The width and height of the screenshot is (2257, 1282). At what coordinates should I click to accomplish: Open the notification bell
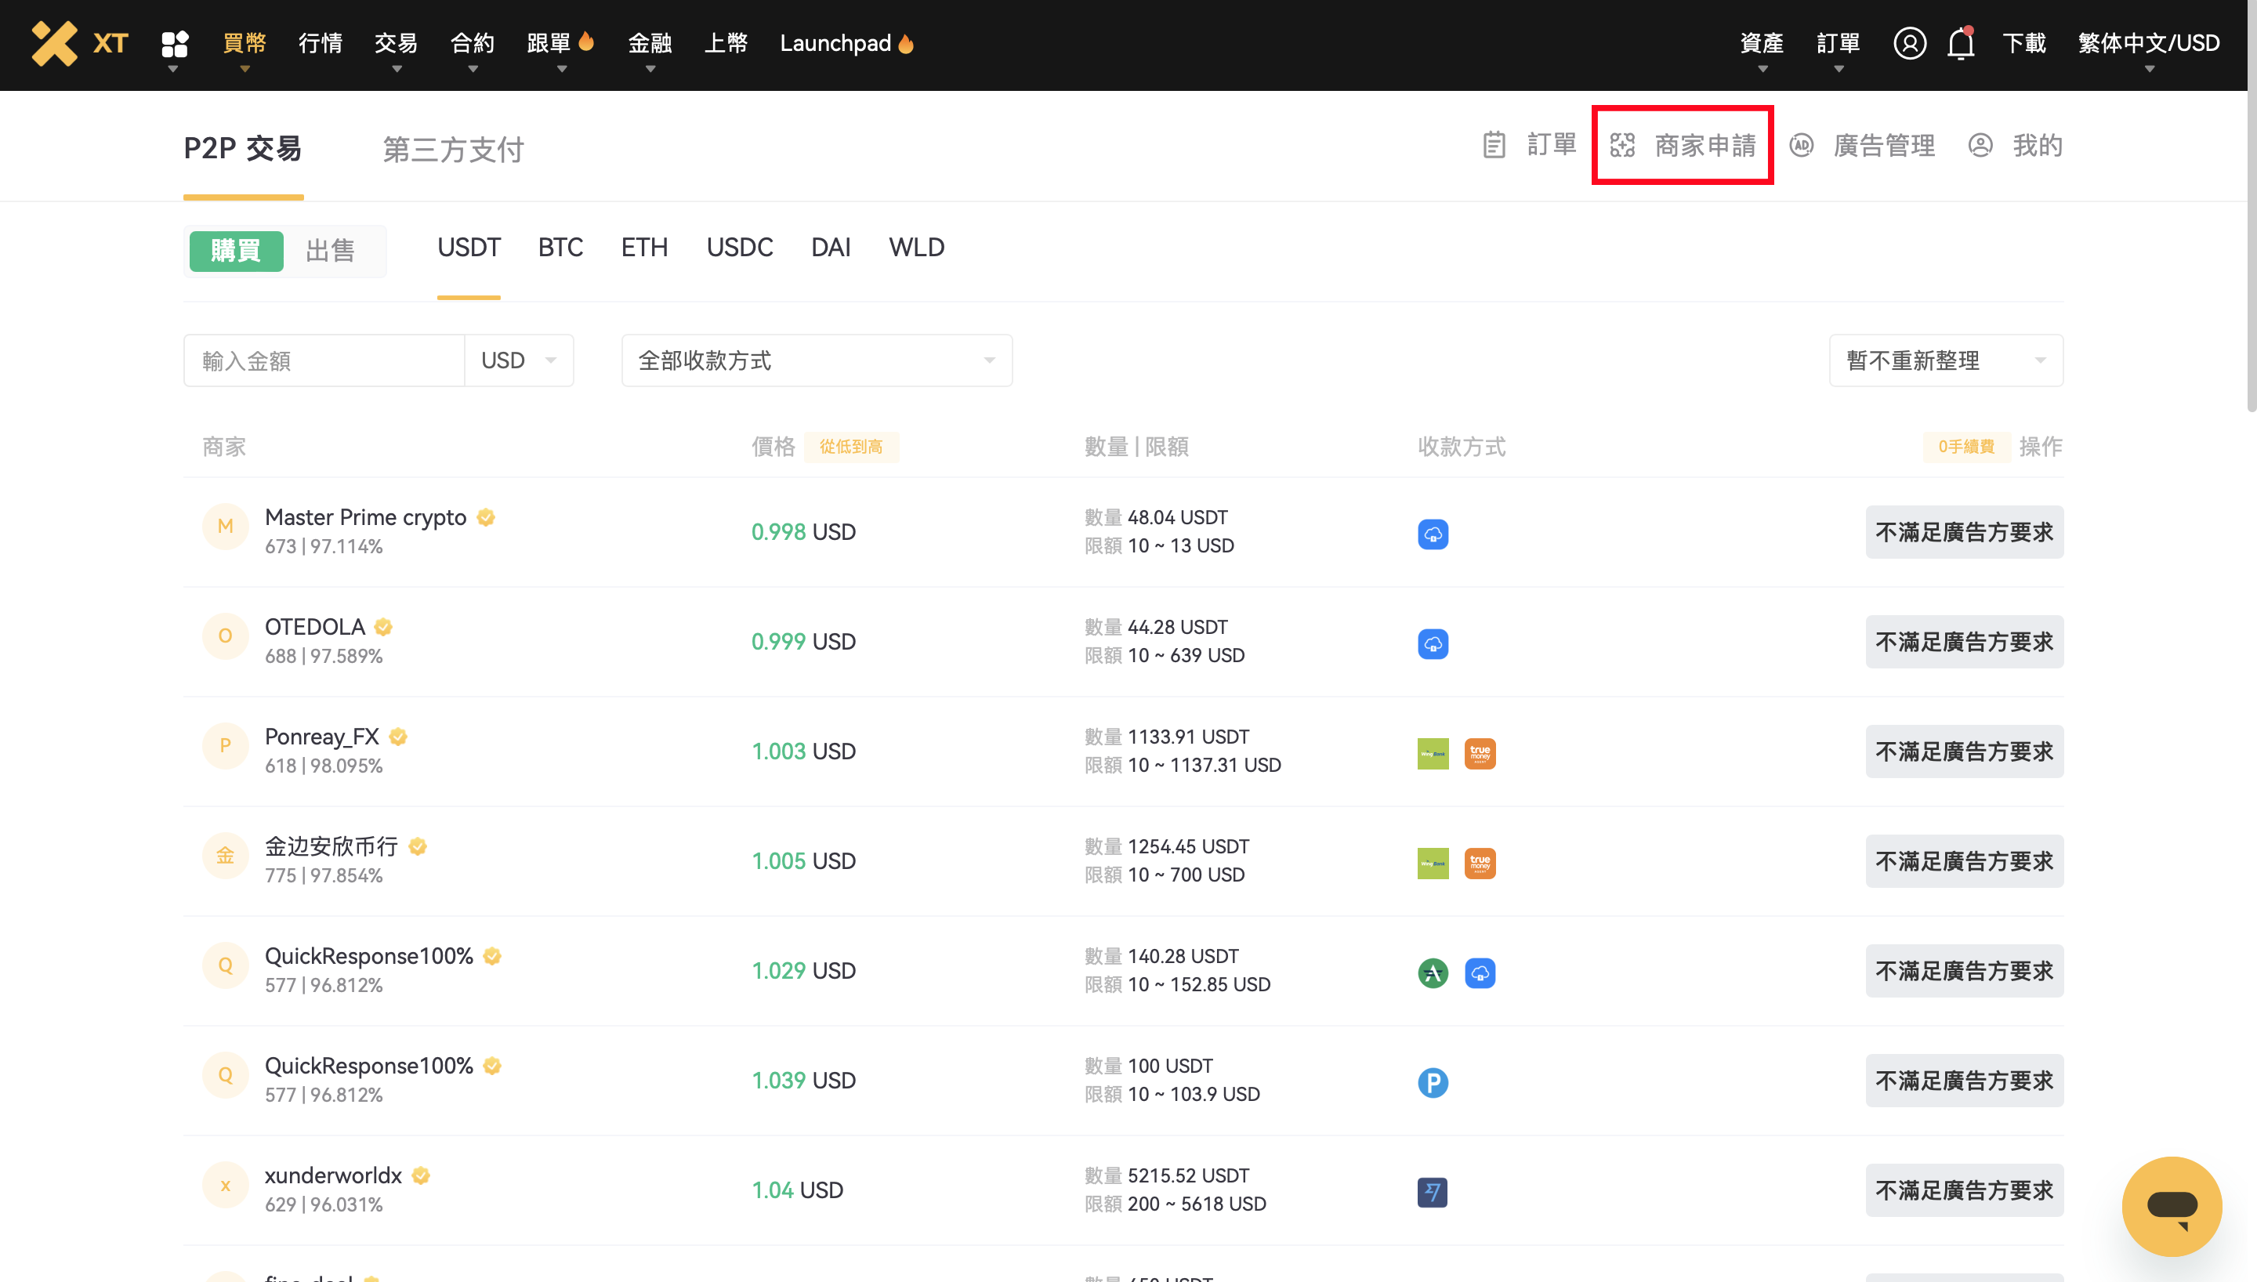tap(1960, 43)
